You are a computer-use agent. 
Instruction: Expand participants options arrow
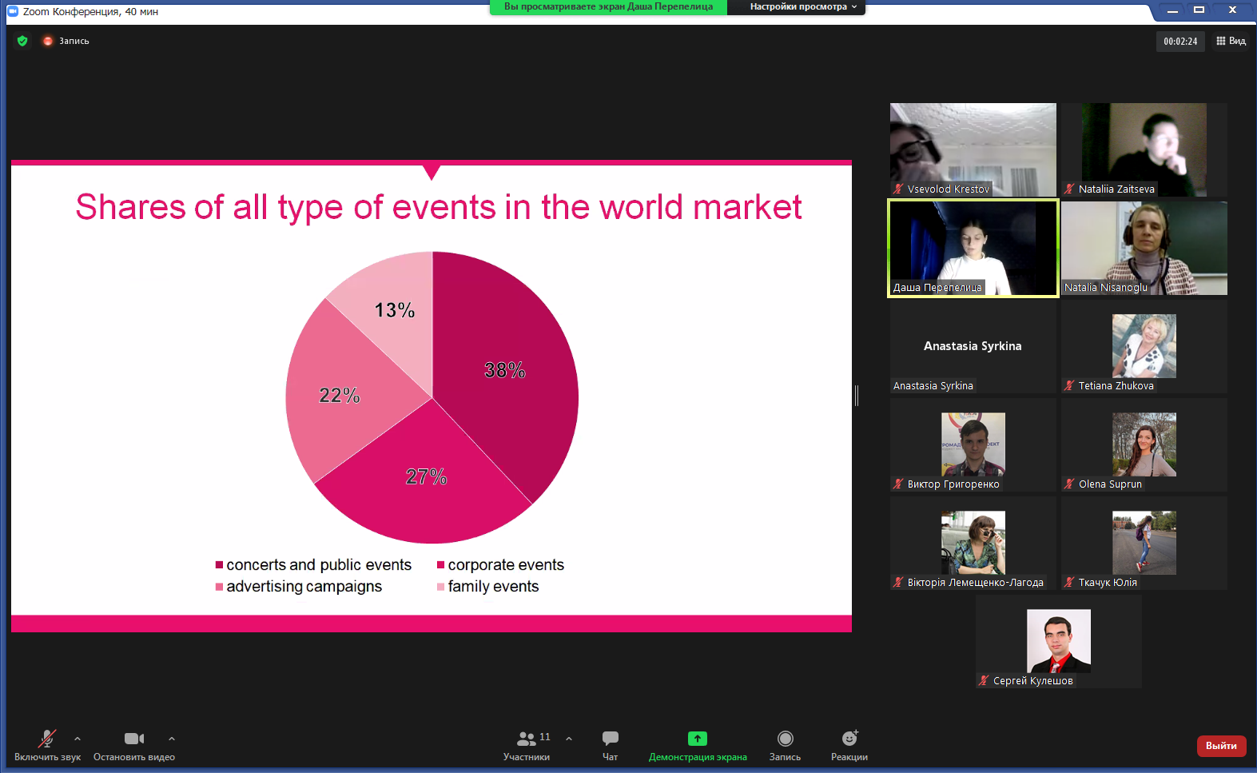click(569, 739)
